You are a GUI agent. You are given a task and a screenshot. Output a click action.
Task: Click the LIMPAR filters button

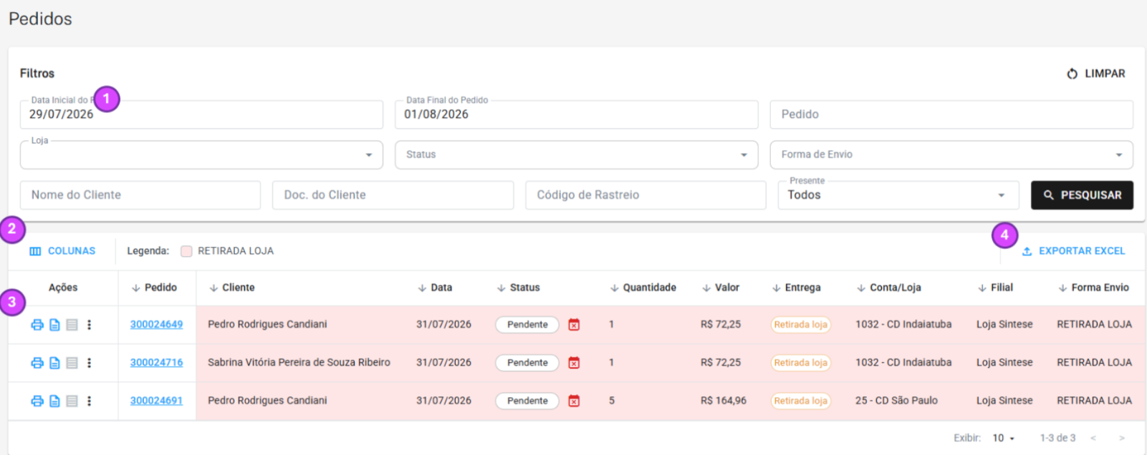click(1096, 74)
